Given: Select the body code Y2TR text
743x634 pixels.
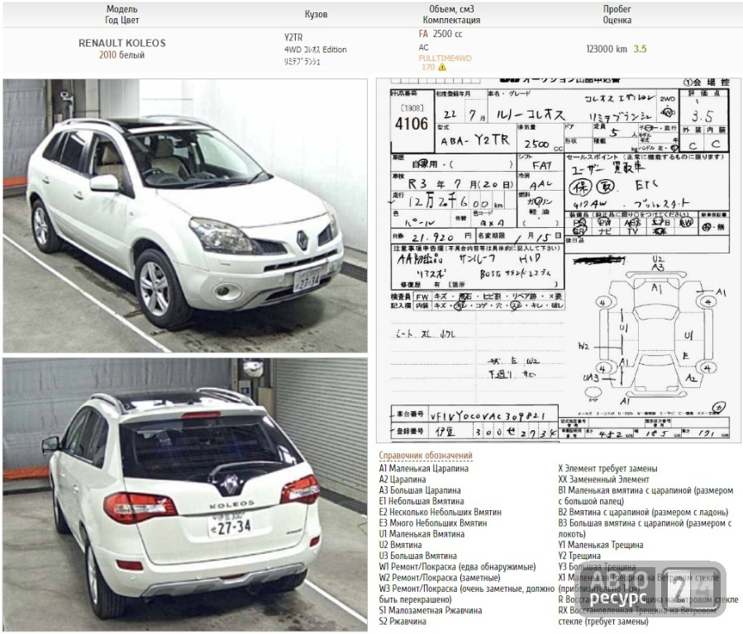Looking at the screenshot, I should (x=293, y=37).
